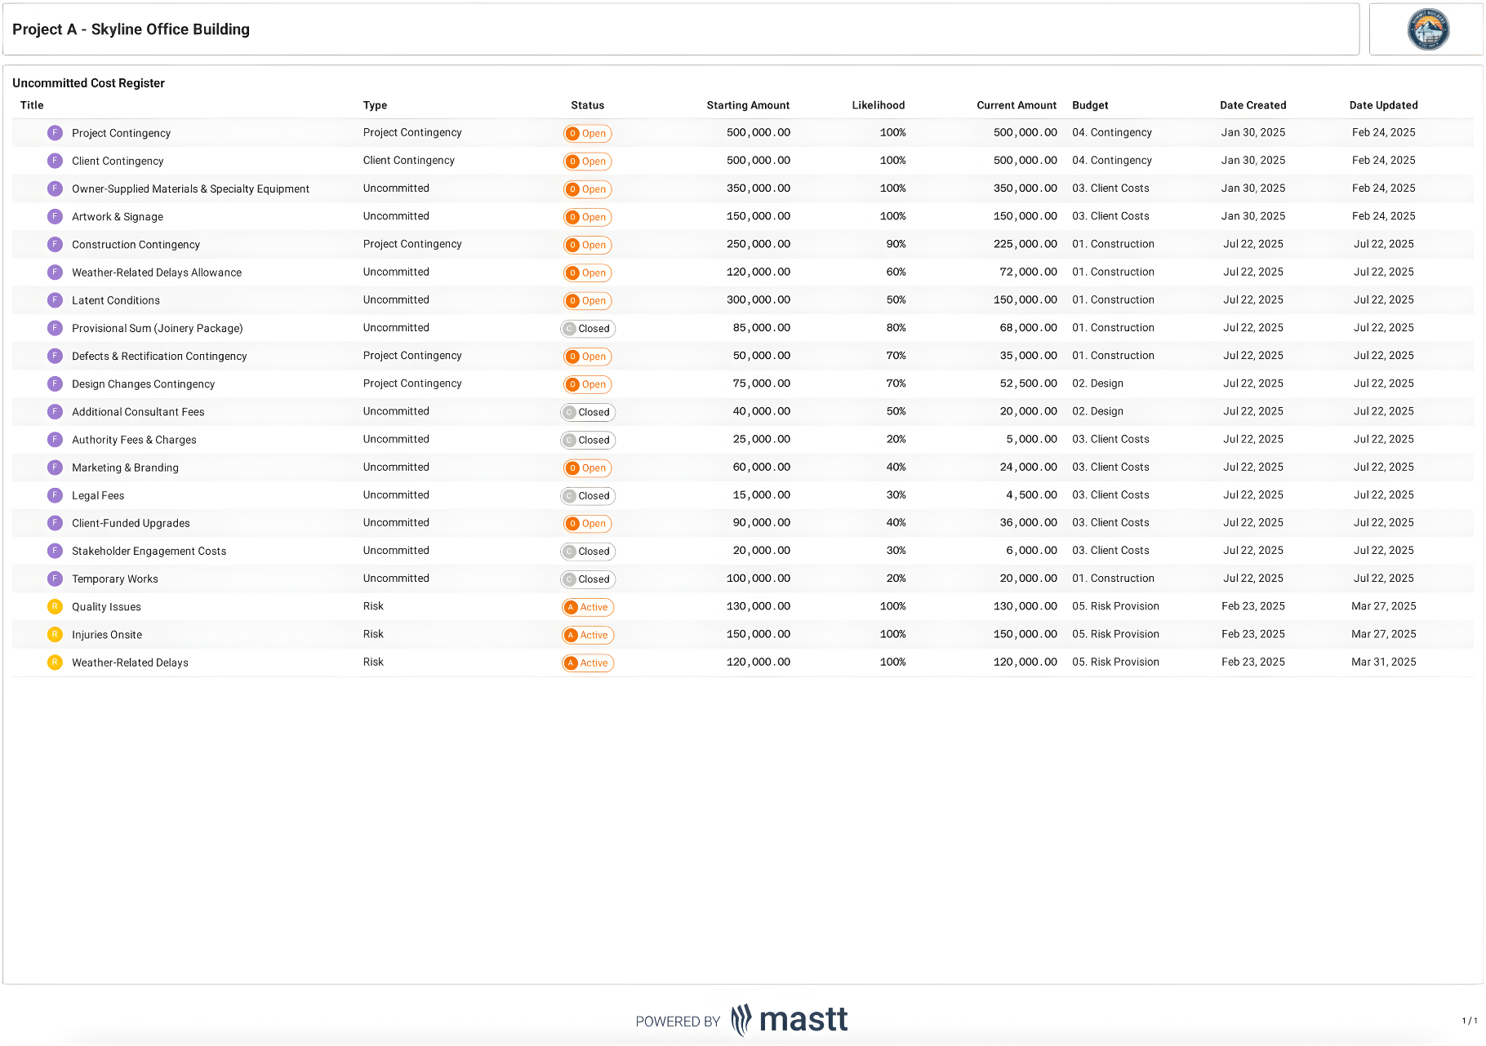1486x1046 pixels.
Task: Select the Project A - Skyline Office Building title
Action: point(131,29)
